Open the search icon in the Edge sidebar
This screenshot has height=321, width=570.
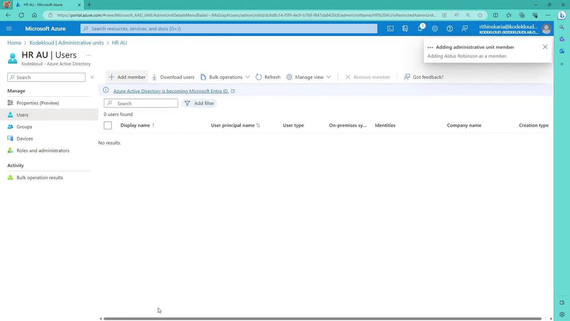click(562, 28)
